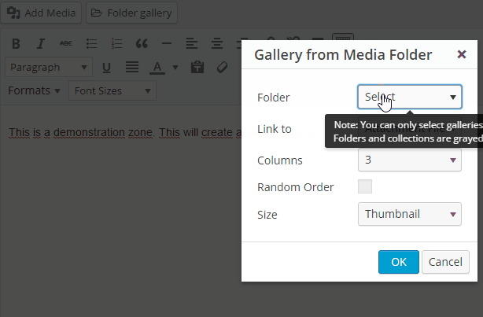483x317 pixels.
Task: Click the Add Media button
Action: coord(42,13)
